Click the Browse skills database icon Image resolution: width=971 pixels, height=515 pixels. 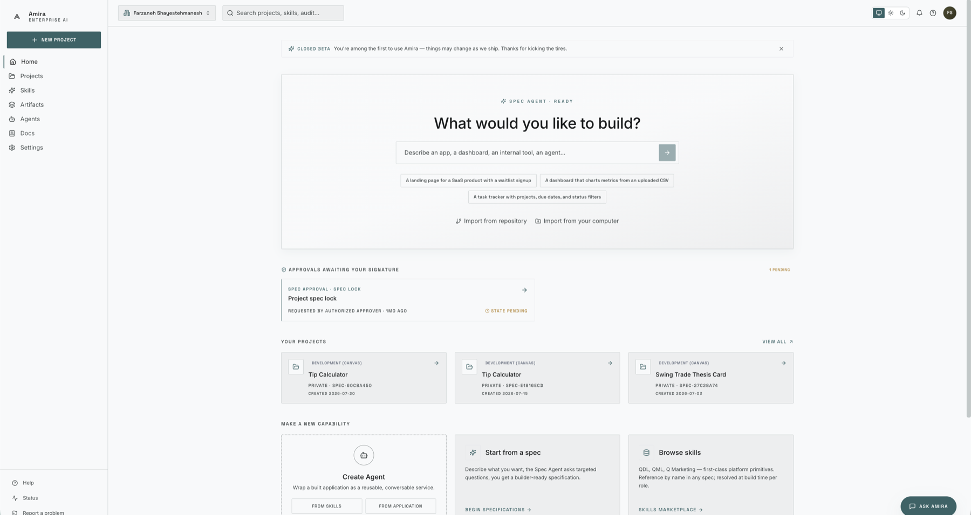(646, 453)
